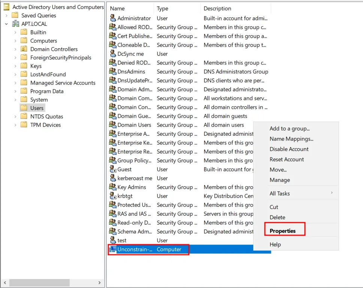Click the Administrator user icon
The height and width of the screenshot is (288, 363).
(113, 18)
